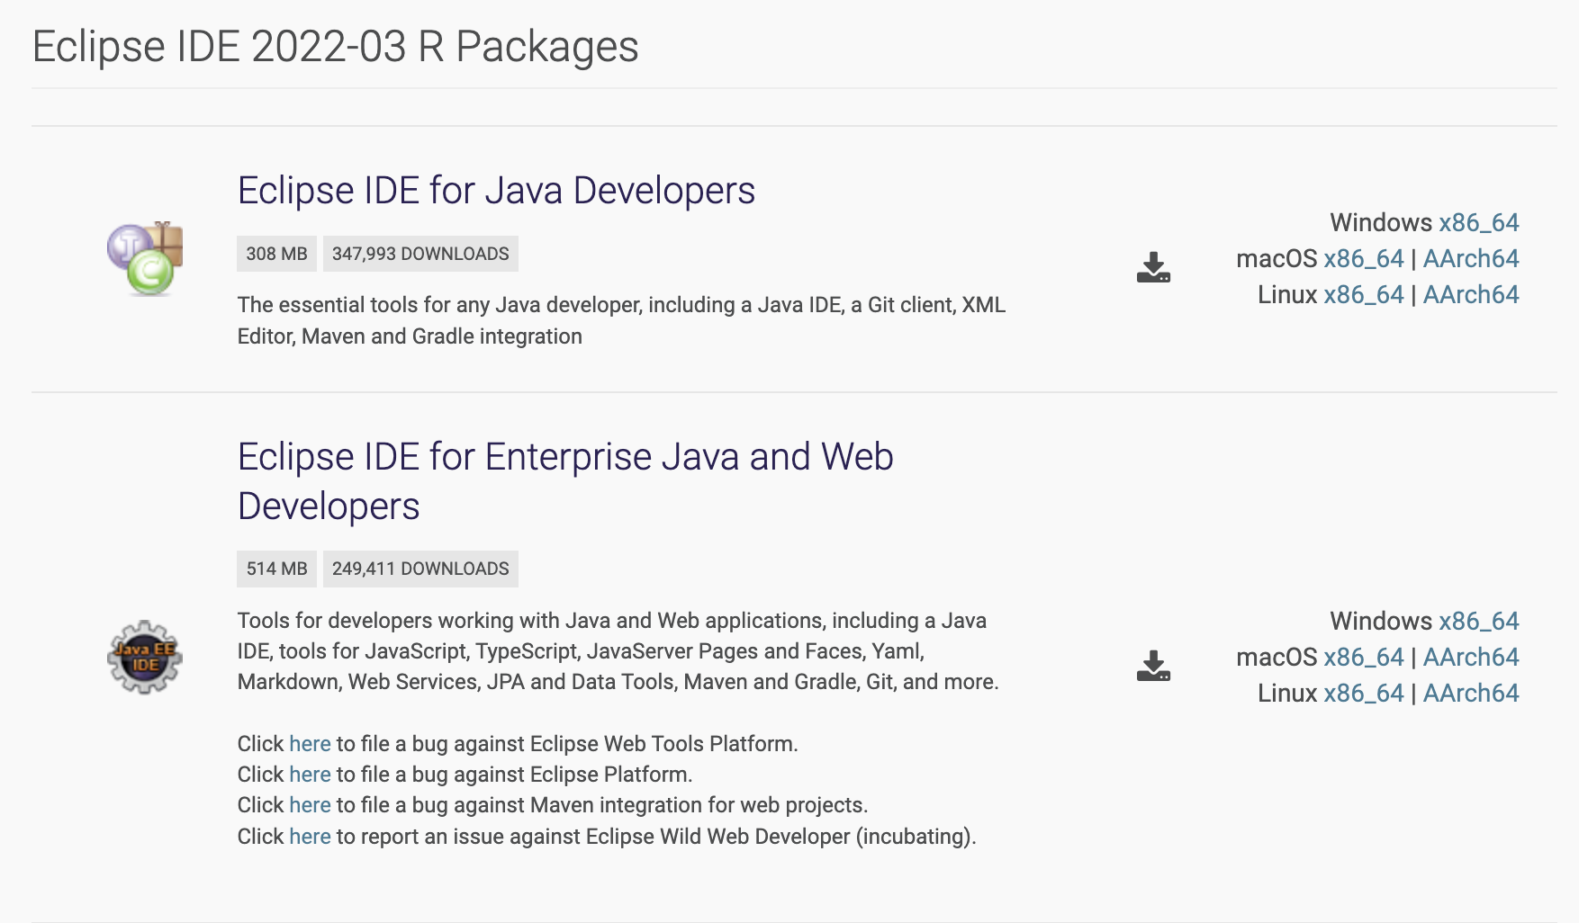Download Enterprise Java macOS x86_64 build

[x=1363, y=657]
